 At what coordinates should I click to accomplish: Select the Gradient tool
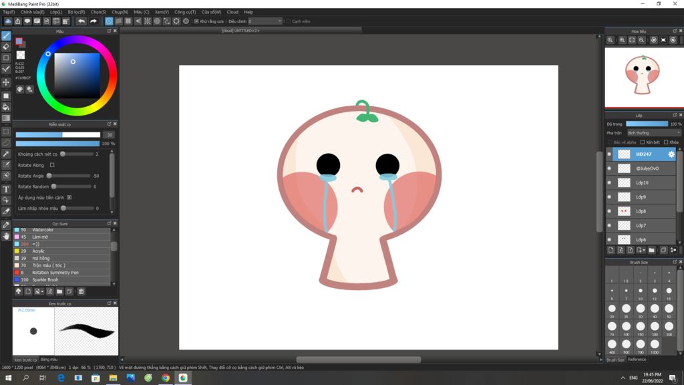pyautogui.click(x=6, y=118)
